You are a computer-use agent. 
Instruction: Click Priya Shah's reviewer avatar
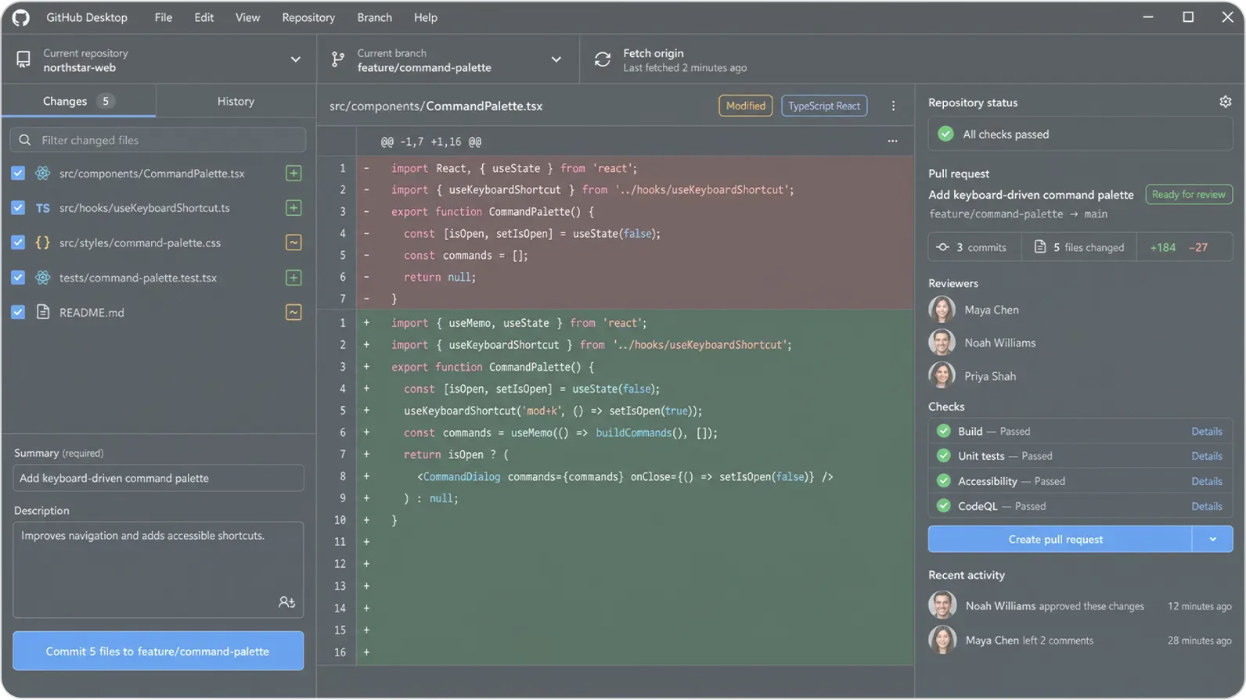942,375
